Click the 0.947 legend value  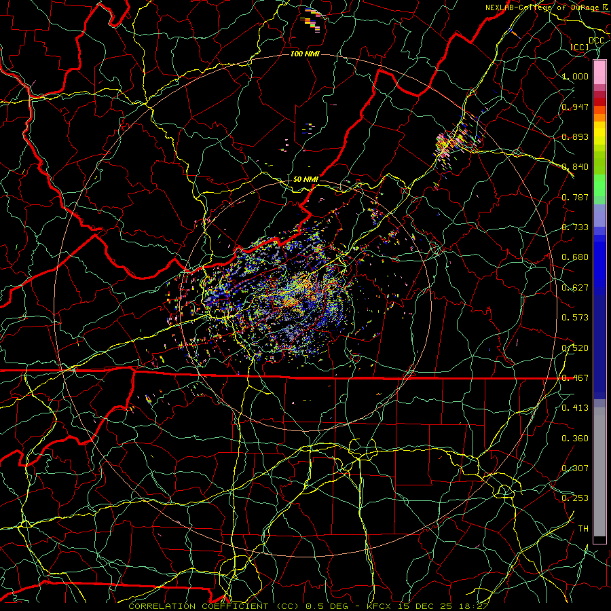[575, 107]
